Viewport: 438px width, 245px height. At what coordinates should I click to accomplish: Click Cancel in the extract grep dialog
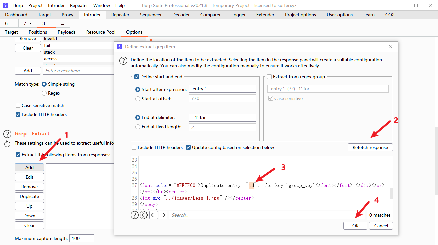tap(381, 226)
